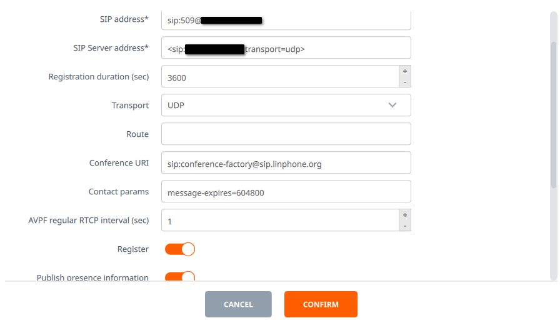Focus the SIP Server address field
The height and width of the screenshot is (328, 560).
(286, 48)
